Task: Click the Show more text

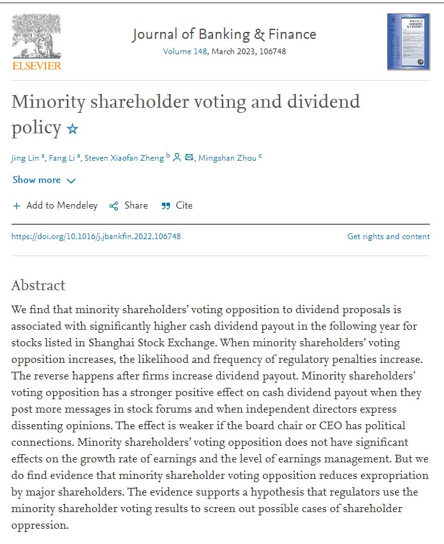Action: (36, 180)
